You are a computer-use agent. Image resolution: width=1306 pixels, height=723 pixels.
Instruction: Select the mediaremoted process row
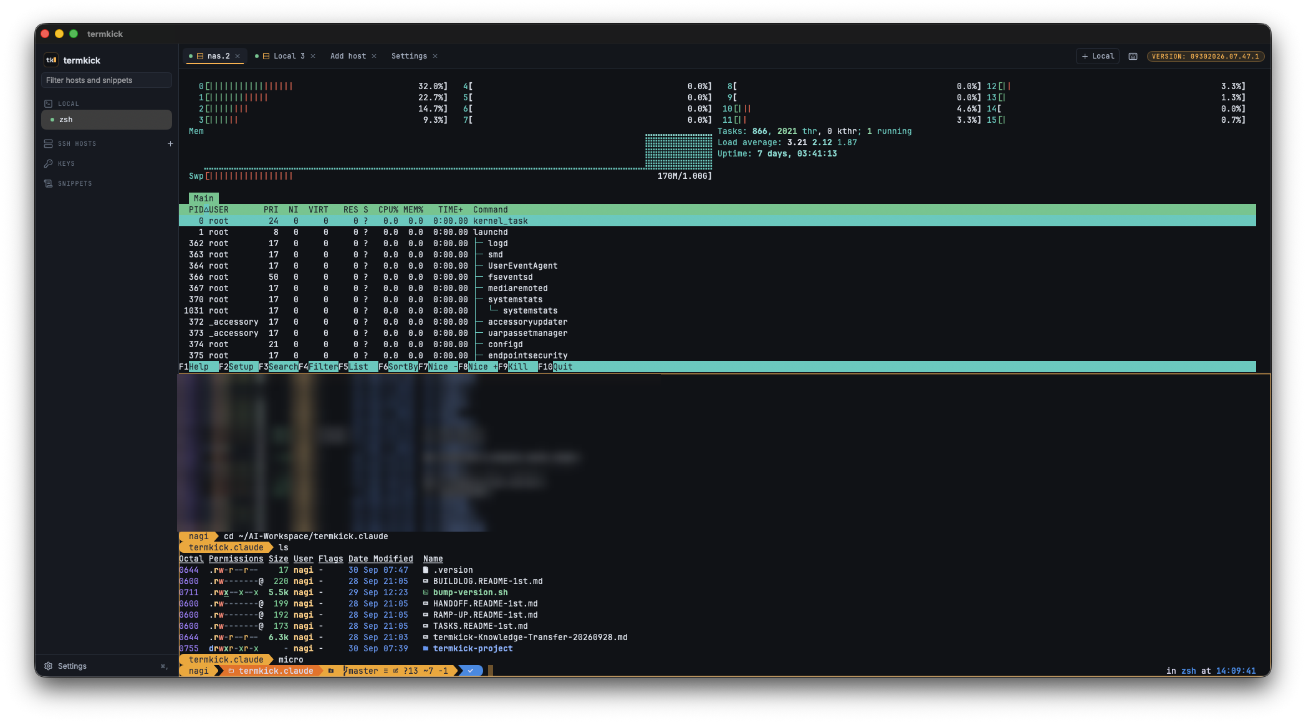coord(717,288)
